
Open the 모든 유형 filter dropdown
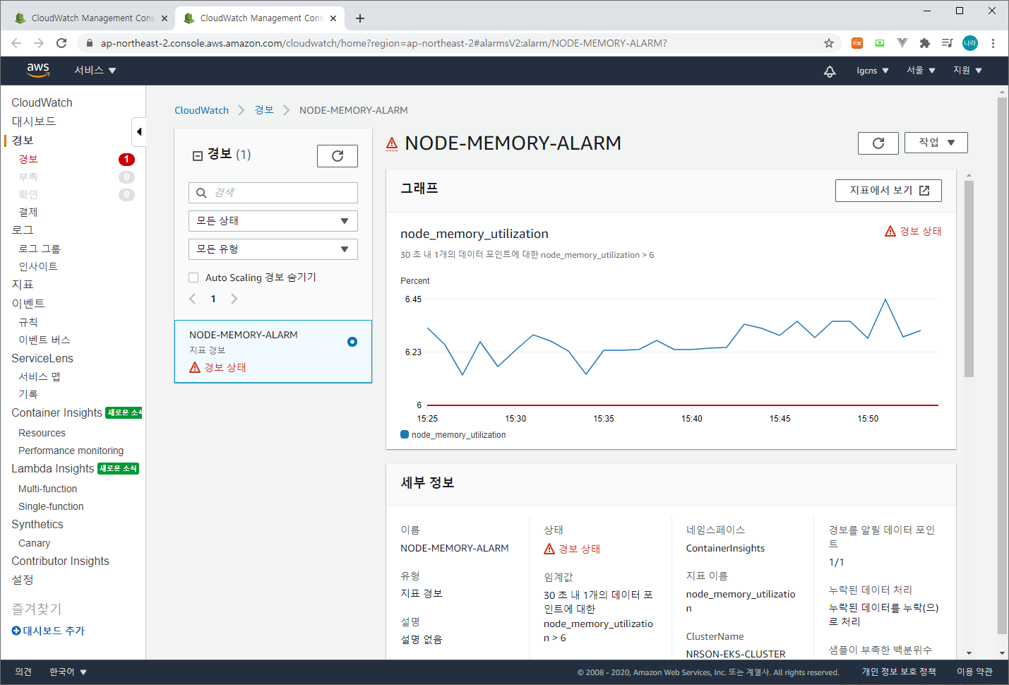(273, 249)
